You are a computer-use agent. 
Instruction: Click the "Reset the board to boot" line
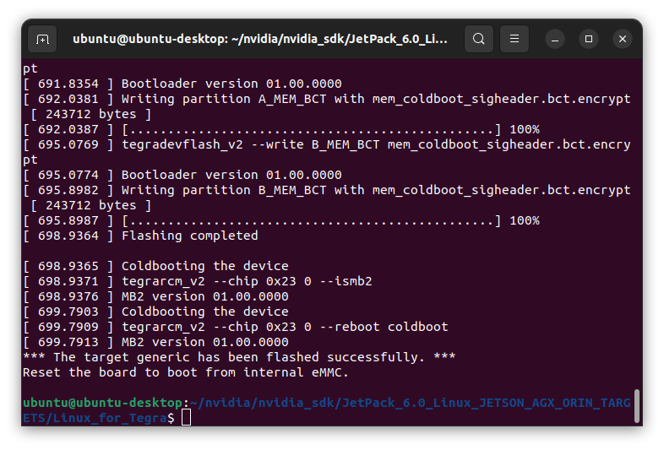pyautogui.click(x=186, y=372)
